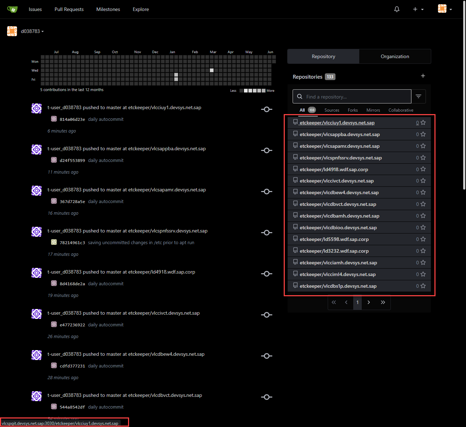Open commit 544a8542df
This screenshot has height=427, width=466.
coord(72,407)
